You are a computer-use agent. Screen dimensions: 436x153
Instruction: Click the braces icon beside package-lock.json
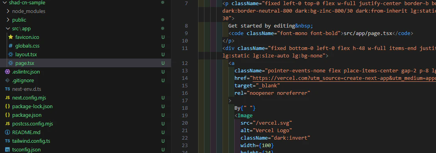(7, 106)
